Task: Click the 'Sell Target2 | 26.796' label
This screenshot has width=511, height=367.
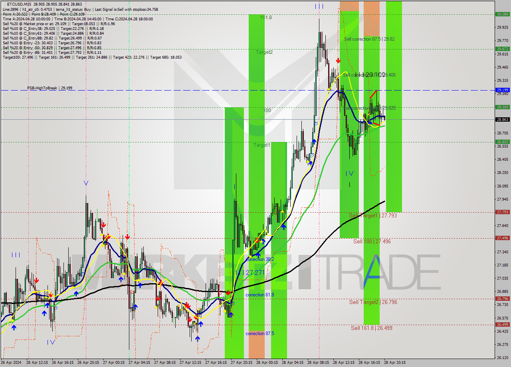Action: pos(373,302)
